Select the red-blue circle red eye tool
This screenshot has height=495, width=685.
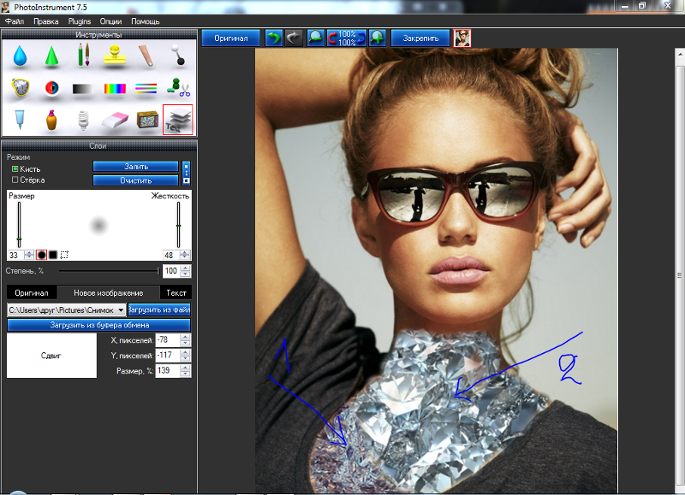pos(51,88)
